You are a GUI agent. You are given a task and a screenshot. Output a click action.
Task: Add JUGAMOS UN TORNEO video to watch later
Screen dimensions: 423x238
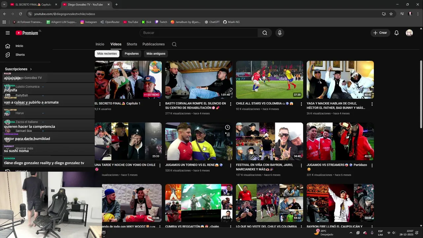click(227, 128)
